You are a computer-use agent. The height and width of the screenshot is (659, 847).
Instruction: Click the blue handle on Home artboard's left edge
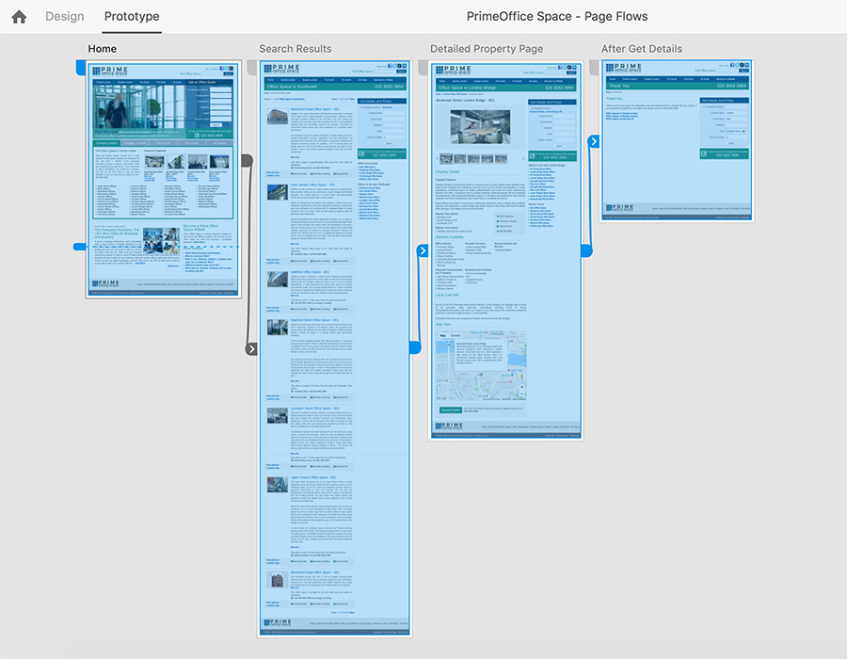(x=81, y=247)
